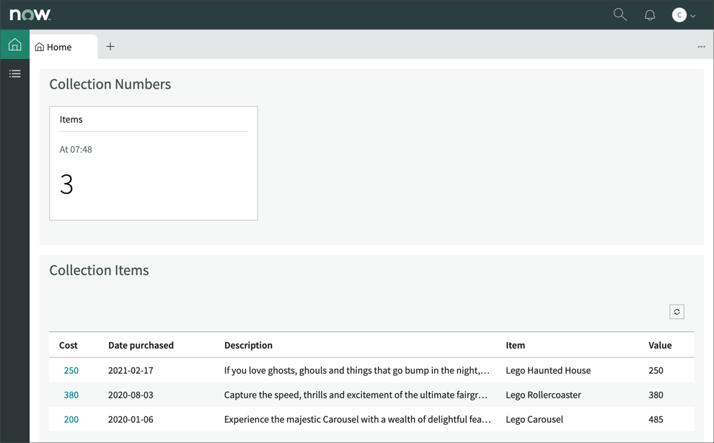
Task: Open the 200 cost link for Lego Carousel
Action: point(71,419)
